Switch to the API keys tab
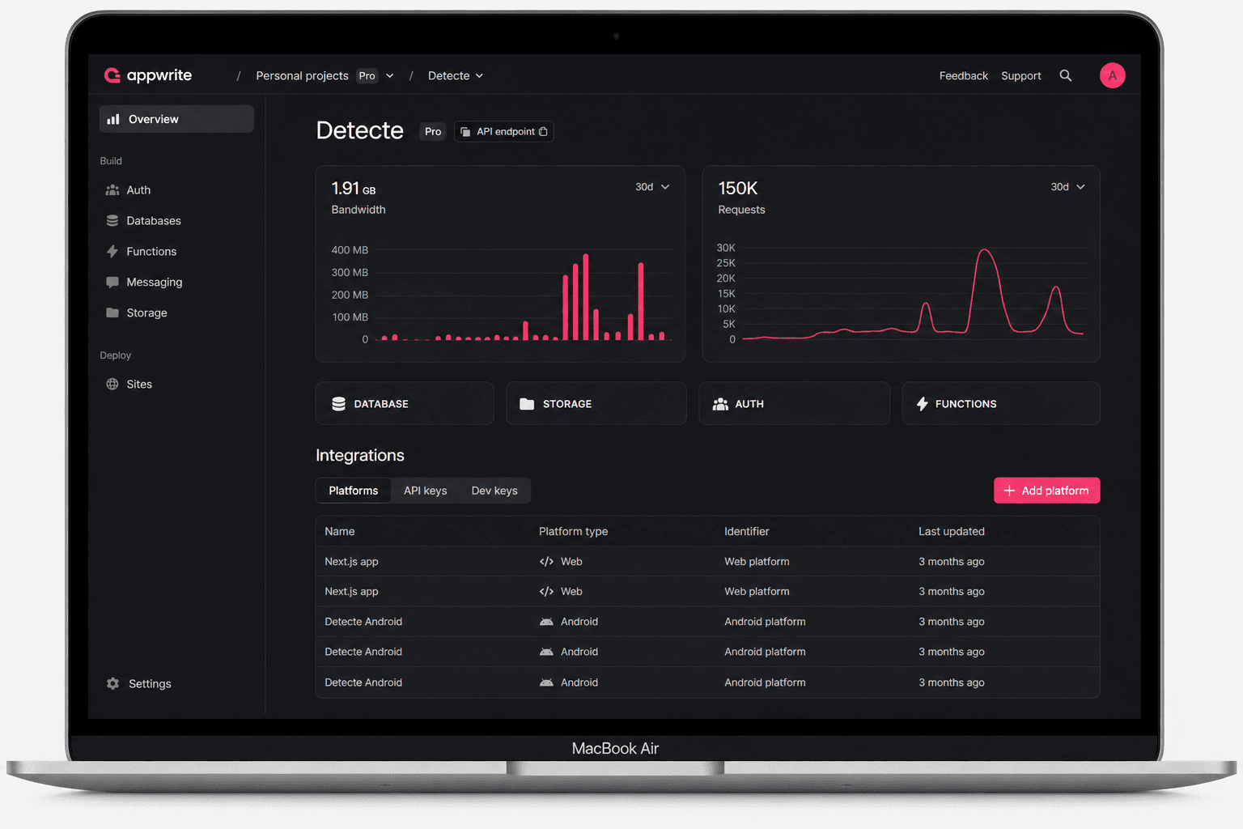Viewport: 1243px width, 829px height. 425,491
